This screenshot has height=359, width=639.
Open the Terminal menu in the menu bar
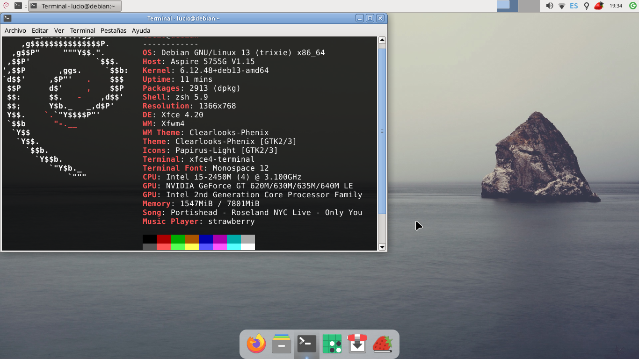tap(83, 30)
